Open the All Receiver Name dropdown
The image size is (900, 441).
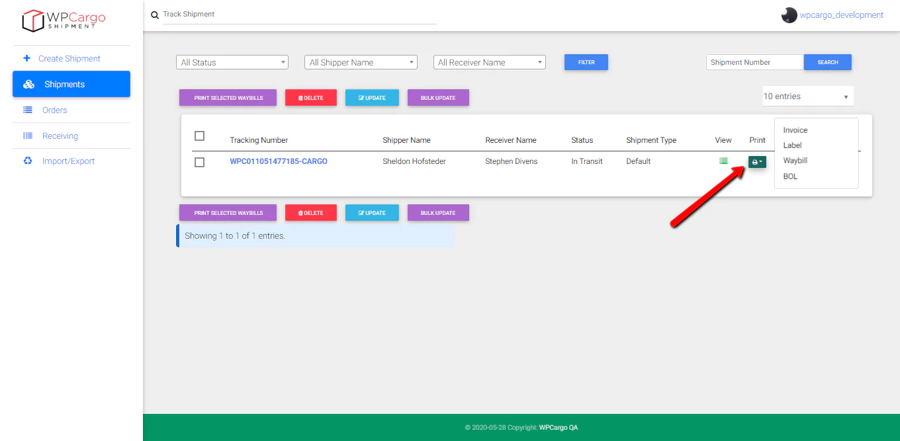point(489,62)
